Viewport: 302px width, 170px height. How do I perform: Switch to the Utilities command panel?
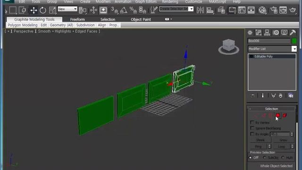click(x=293, y=33)
